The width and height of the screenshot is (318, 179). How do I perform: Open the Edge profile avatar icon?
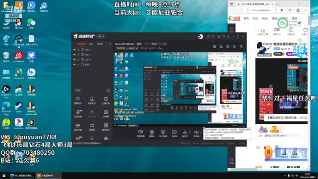tap(298, 10)
